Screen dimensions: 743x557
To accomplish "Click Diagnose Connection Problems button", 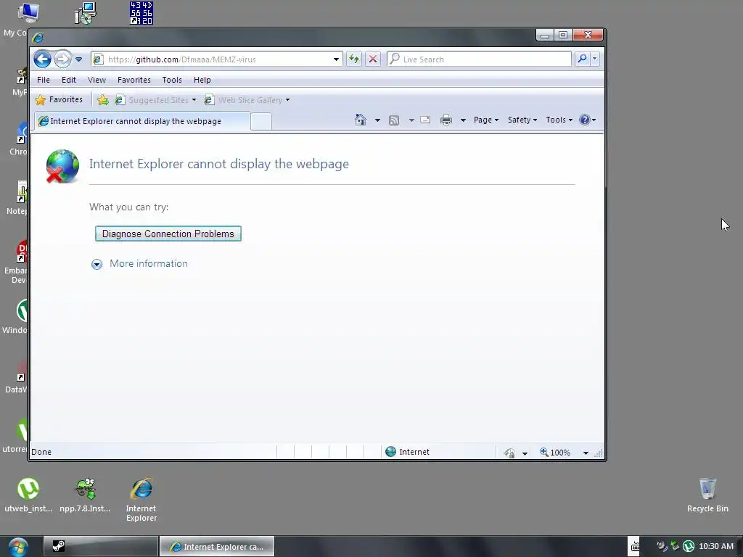I will (x=168, y=234).
